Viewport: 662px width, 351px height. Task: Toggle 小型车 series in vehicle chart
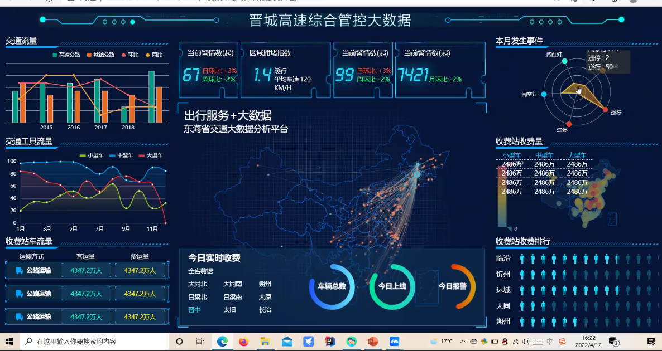pyautogui.click(x=91, y=155)
